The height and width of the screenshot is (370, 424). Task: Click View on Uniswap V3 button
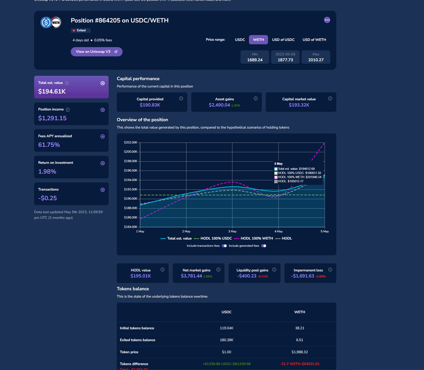96,52
